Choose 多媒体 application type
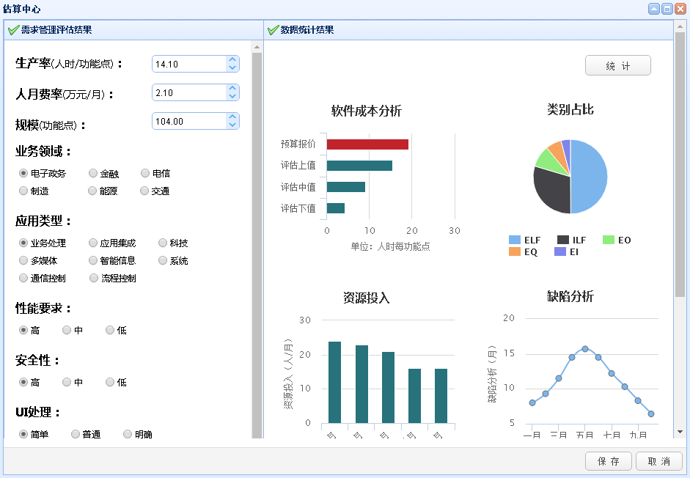 tap(23, 260)
